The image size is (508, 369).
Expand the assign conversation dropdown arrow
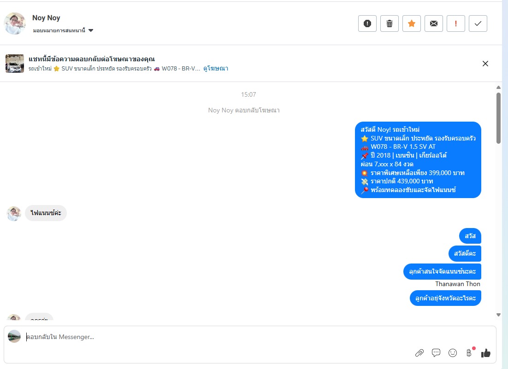click(91, 30)
